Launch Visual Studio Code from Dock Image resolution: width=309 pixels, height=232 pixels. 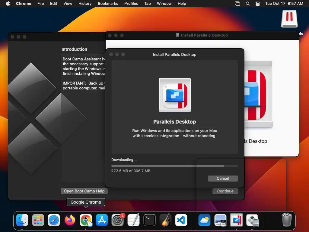[x=181, y=220]
